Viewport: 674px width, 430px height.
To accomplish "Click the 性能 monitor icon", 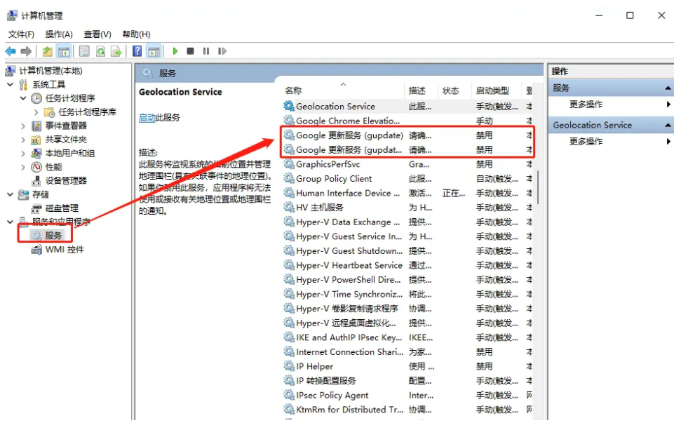I will click(x=37, y=167).
